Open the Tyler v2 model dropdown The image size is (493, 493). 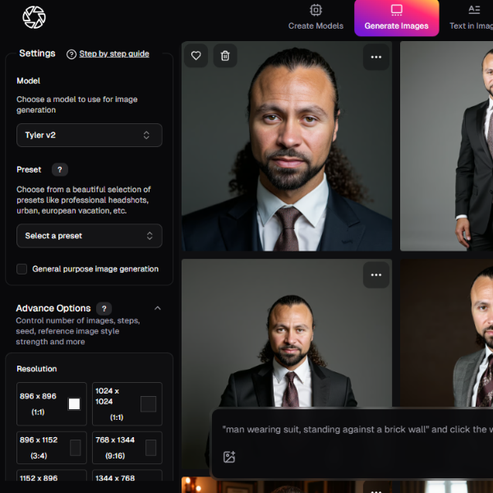click(89, 136)
